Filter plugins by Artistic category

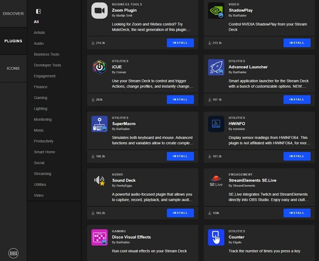tap(39, 32)
